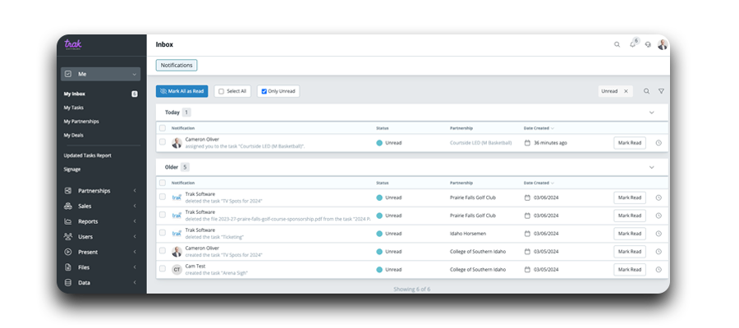Select checkbox for Ticketing notification

tap(163, 233)
